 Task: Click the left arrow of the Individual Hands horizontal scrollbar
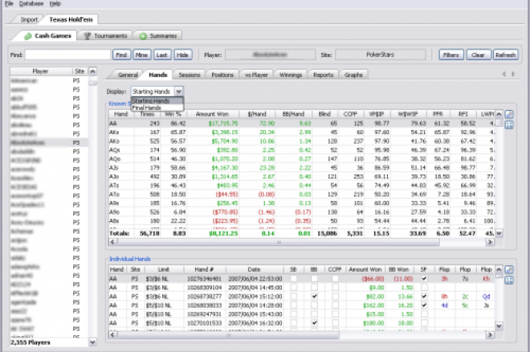tap(112, 335)
